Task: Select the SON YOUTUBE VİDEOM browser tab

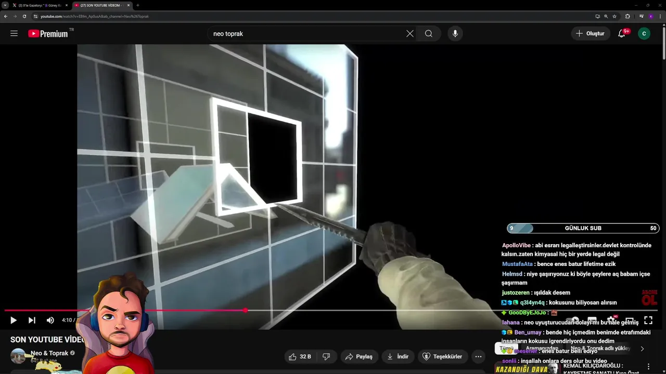Action: (x=102, y=5)
